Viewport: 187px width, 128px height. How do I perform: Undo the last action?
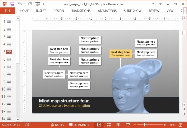[20, 4]
